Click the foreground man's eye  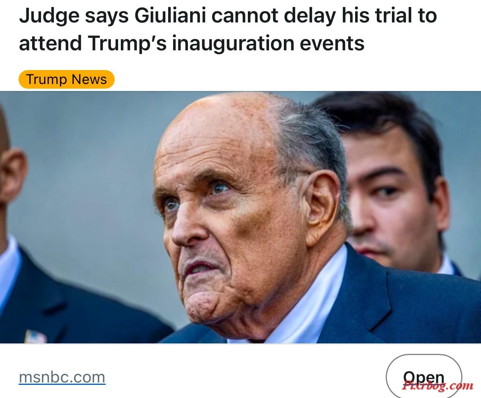pos(220,188)
